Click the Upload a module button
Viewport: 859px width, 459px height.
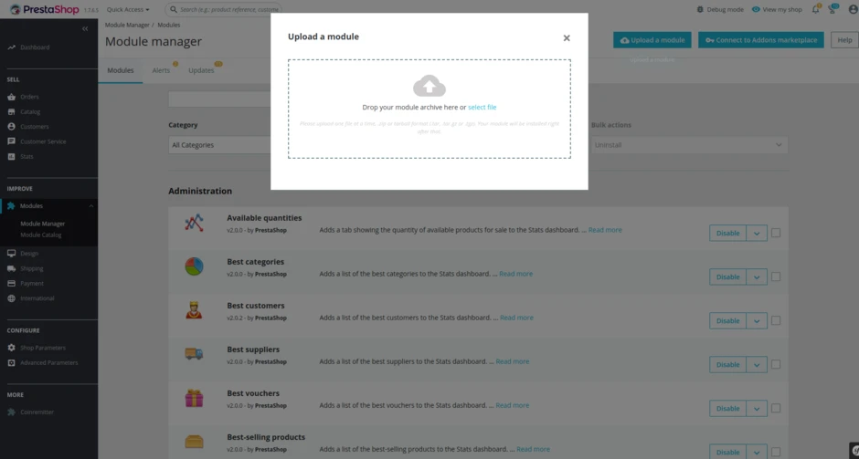point(652,40)
